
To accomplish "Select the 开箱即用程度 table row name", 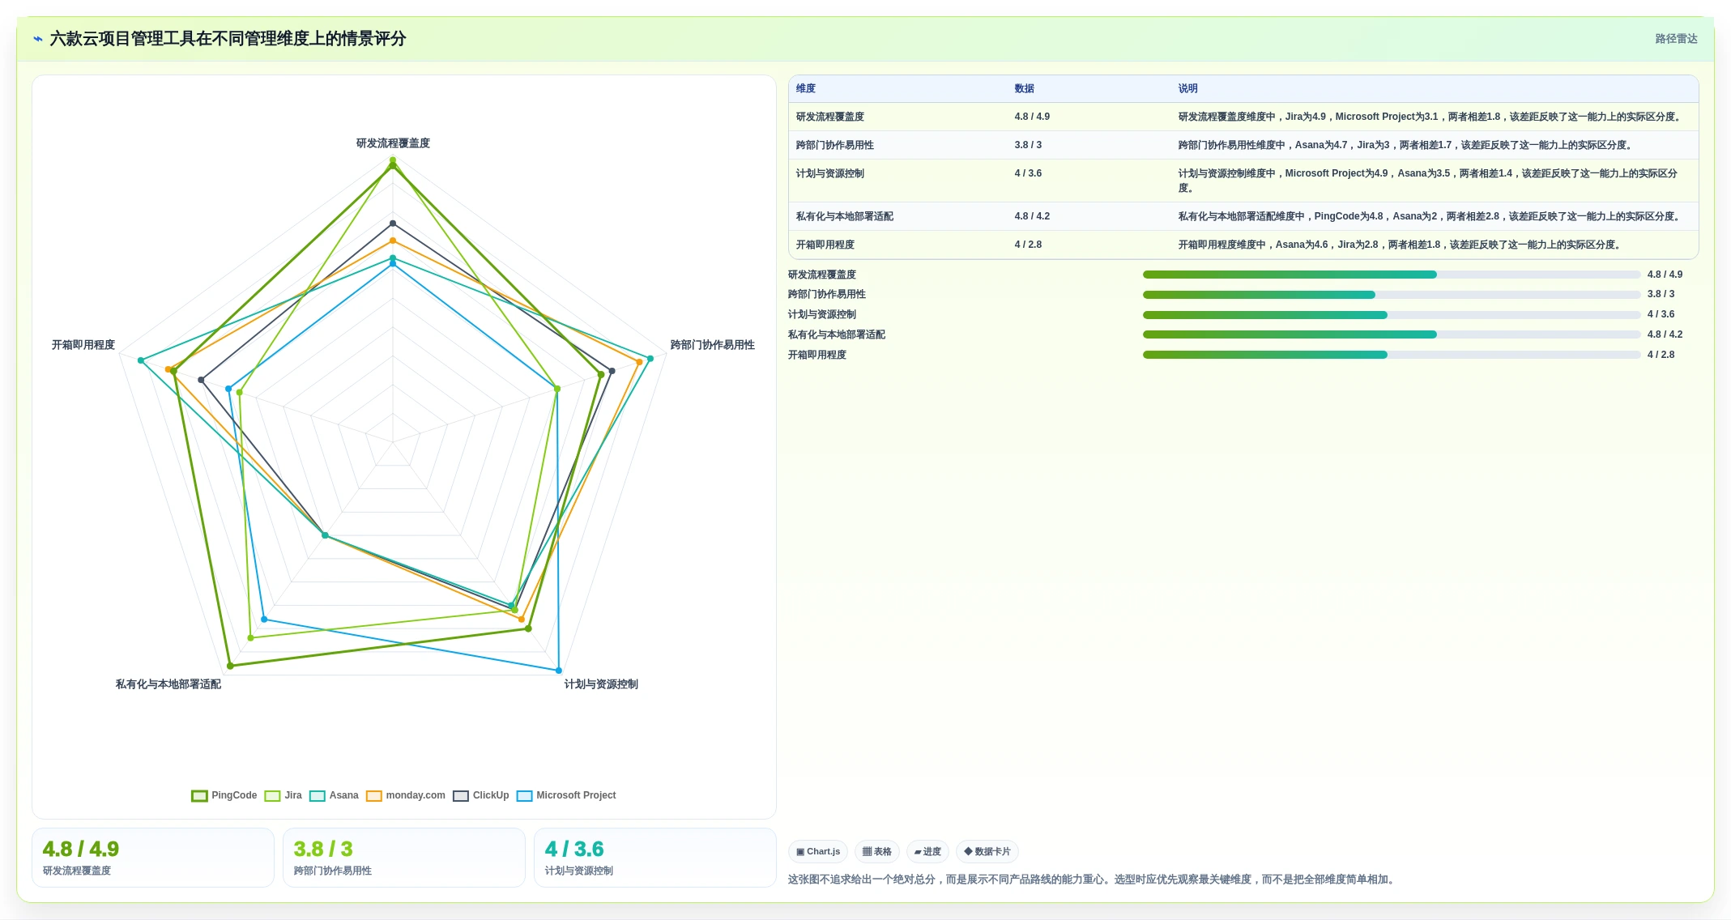I will click(825, 245).
